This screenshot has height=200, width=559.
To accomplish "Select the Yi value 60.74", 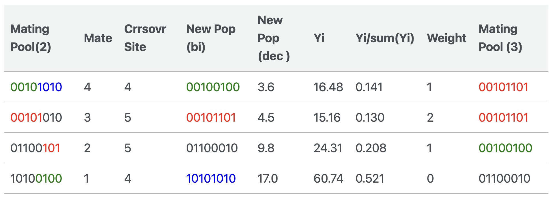I will pyautogui.click(x=328, y=179).
